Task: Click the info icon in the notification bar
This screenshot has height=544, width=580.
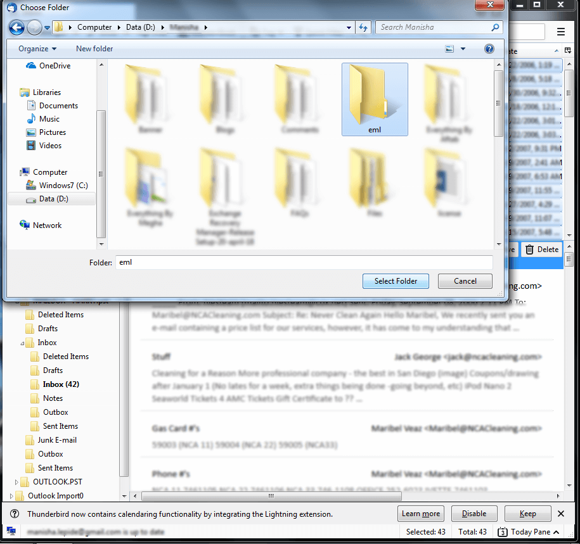Action: pos(15,514)
